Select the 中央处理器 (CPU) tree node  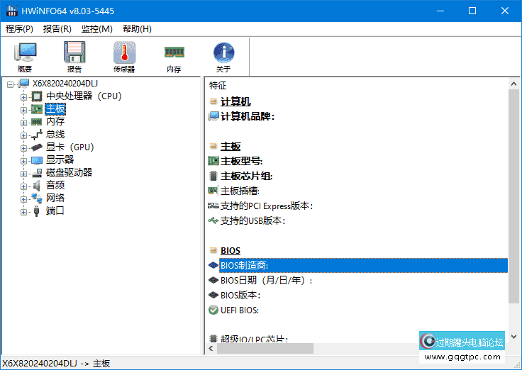coord(84,96)
